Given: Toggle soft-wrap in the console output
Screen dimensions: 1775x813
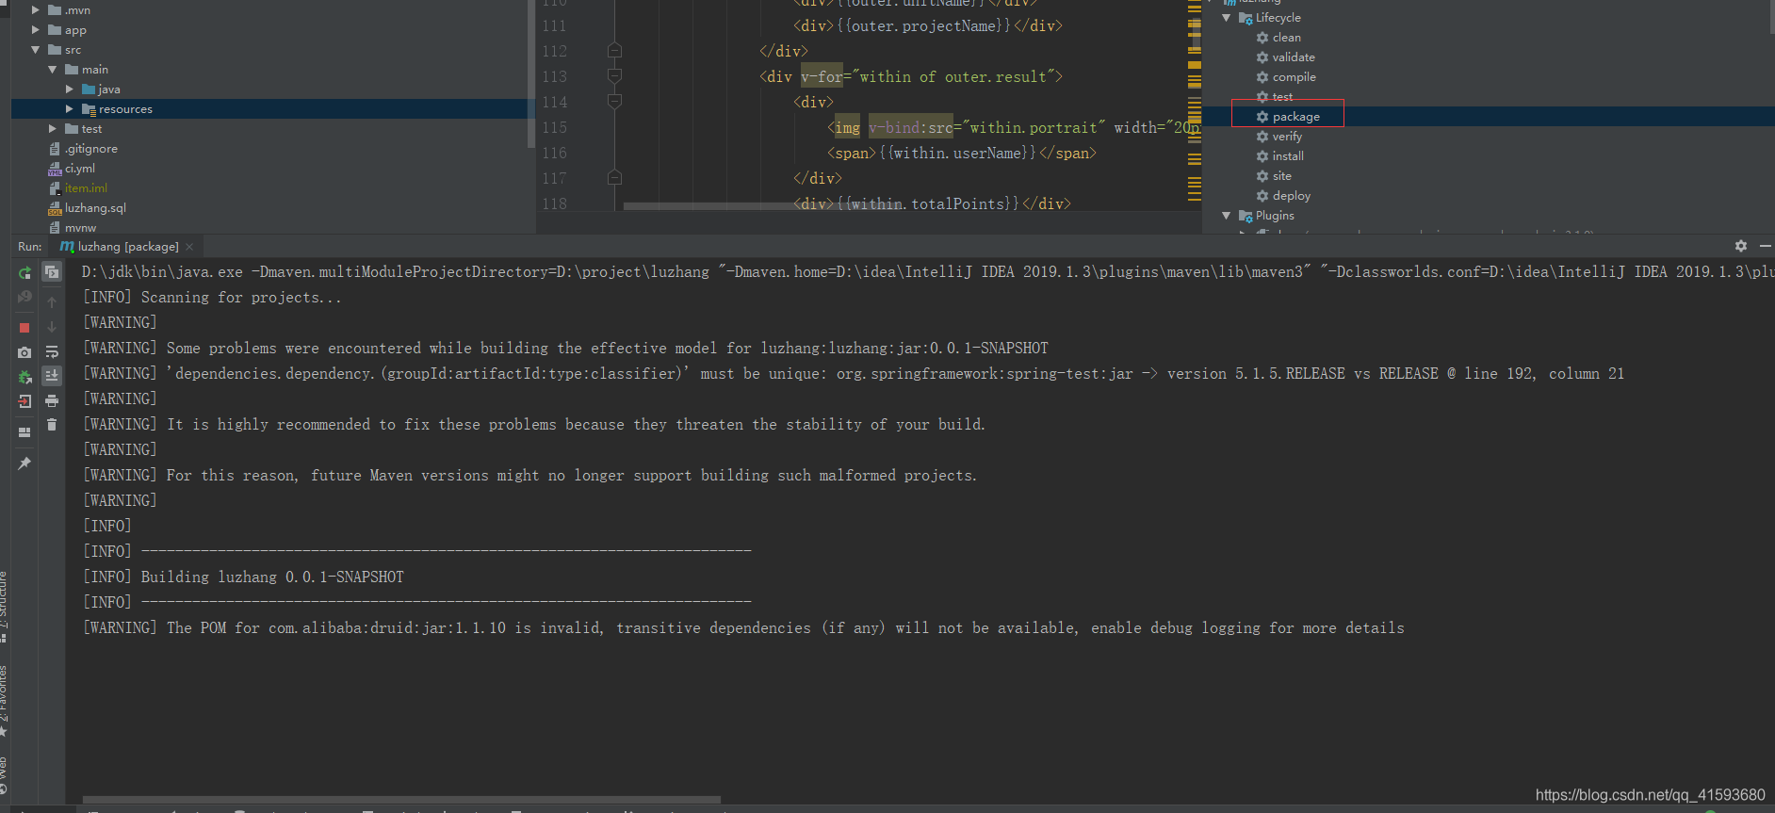Looking at the screenshot, I should 52,352.
